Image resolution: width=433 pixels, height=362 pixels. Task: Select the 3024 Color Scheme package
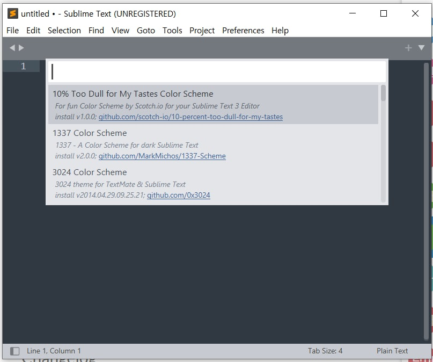pyautogui.click(x=213, y=183)
